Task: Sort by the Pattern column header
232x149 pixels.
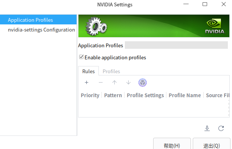Action: (113, 95)
